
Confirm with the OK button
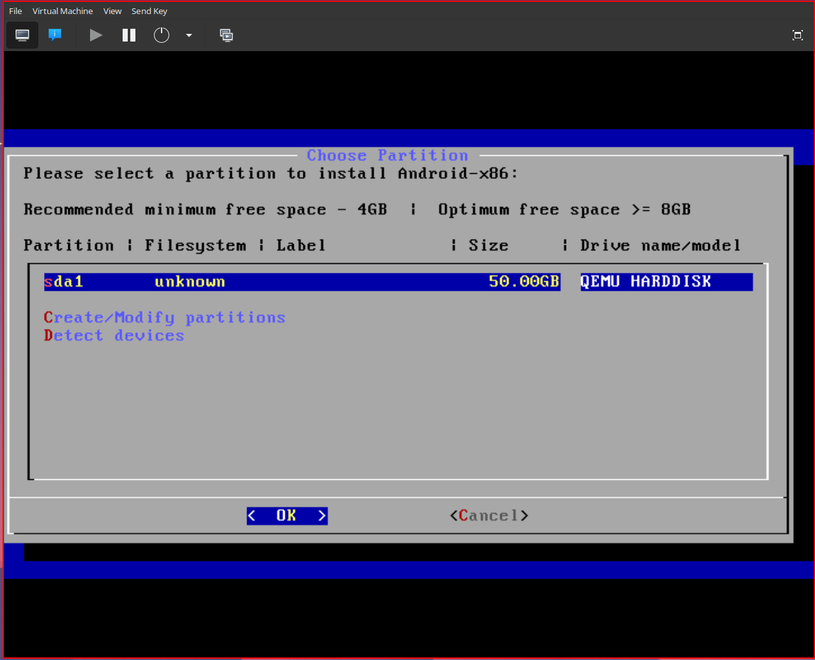pyautogui.click(x=287, y=516)
